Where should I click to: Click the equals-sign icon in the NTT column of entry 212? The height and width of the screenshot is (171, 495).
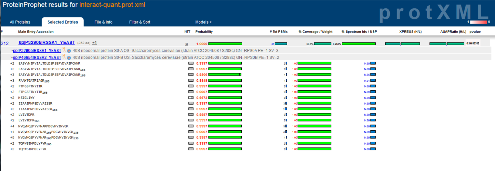click(187, 44)
